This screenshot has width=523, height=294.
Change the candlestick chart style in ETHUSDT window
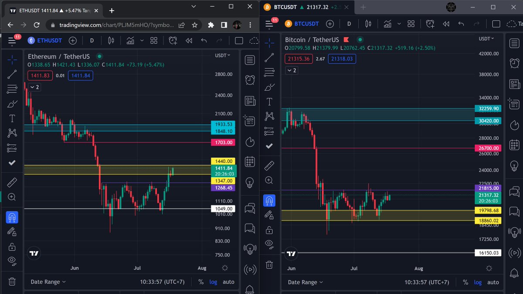(x=111, y=41)
